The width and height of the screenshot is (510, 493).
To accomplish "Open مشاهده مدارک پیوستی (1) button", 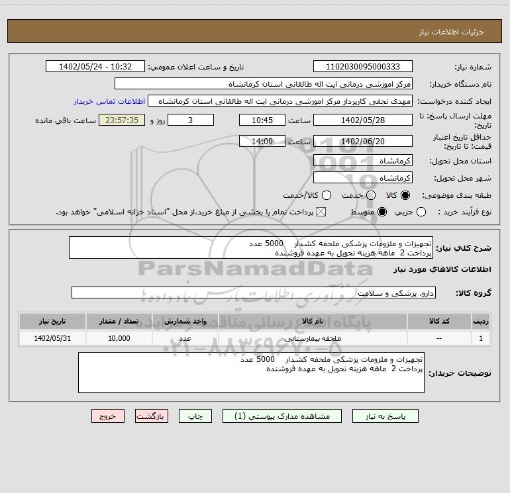I will tap(282, 416).
